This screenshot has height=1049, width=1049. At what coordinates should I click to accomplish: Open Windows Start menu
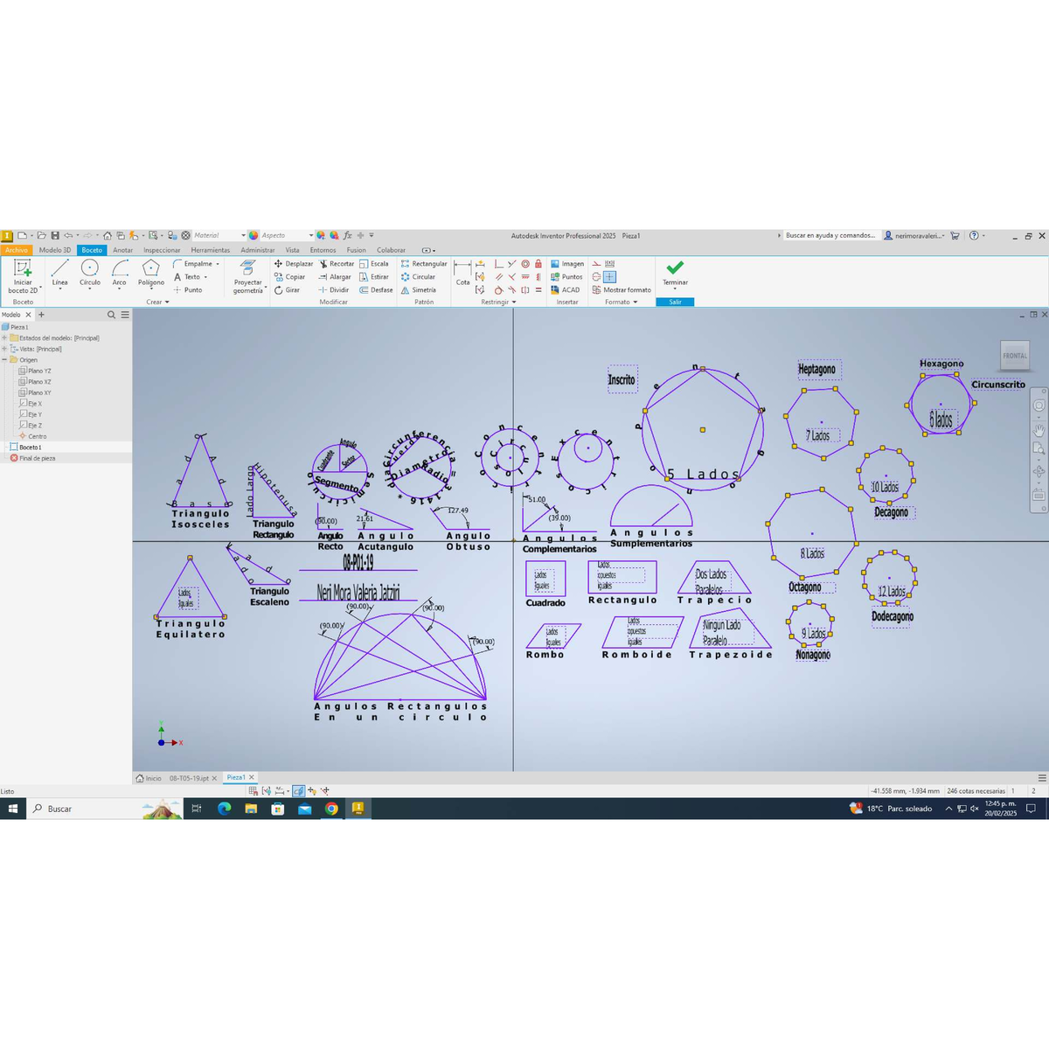click(13, 809)
